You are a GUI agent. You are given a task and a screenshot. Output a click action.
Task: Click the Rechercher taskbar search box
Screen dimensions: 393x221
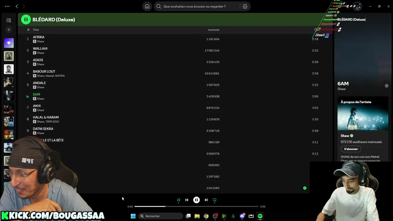[161, 216]
